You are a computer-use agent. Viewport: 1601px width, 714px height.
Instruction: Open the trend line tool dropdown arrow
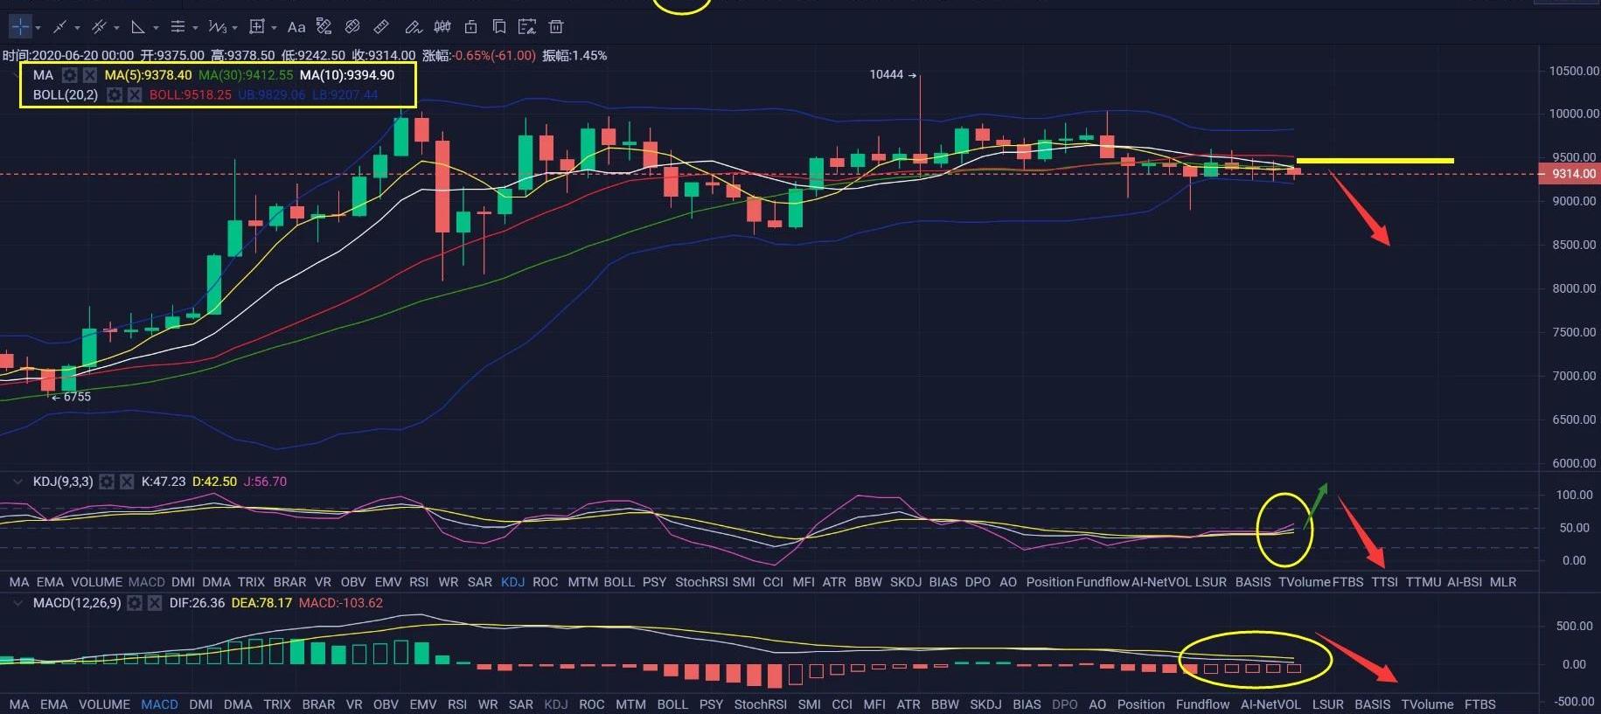(x=77, y=28)
